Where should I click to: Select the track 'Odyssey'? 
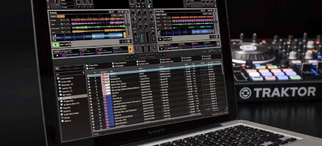tap(118, 115)
